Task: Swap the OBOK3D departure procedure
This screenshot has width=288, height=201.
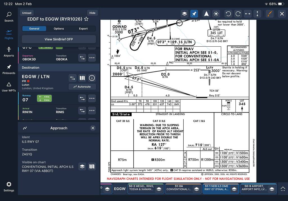Action: (82, 58)
